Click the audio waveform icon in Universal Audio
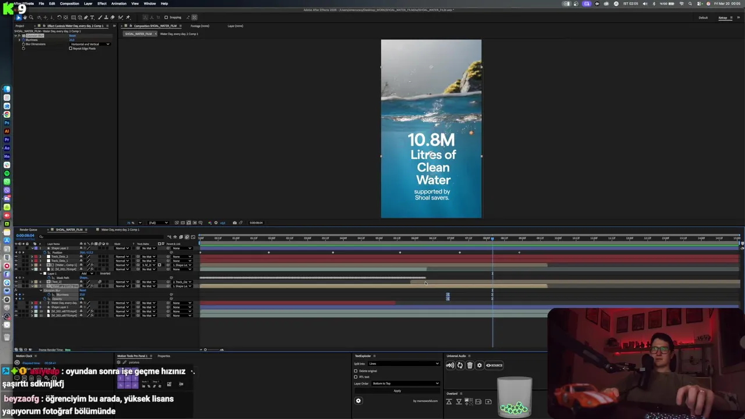The width and height of the screenshot is (745, 419). [x=450, y=365]
